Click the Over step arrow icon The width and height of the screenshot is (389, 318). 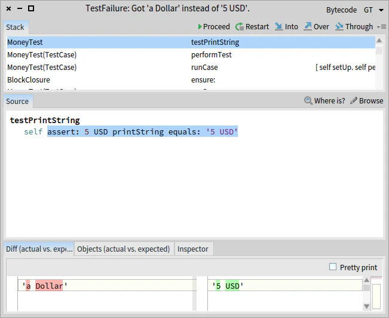coord(308,26)
